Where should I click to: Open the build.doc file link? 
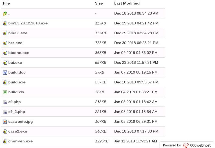tap(17, 72)
